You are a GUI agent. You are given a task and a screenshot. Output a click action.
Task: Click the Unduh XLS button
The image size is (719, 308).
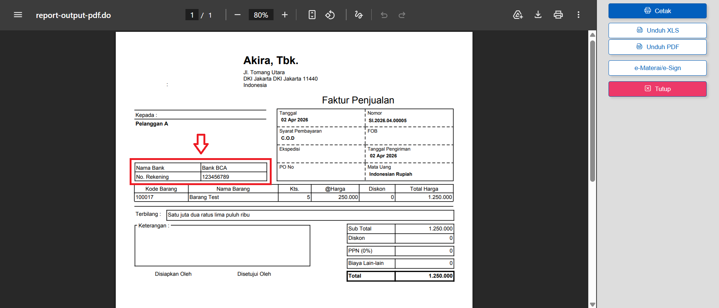[x=657, y=30]
